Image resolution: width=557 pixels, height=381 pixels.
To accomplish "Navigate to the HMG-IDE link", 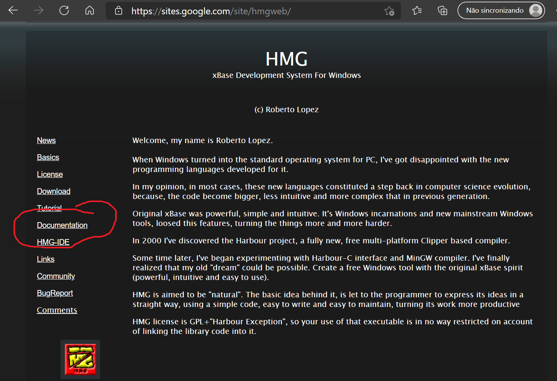I will click(x=53, y=242).
